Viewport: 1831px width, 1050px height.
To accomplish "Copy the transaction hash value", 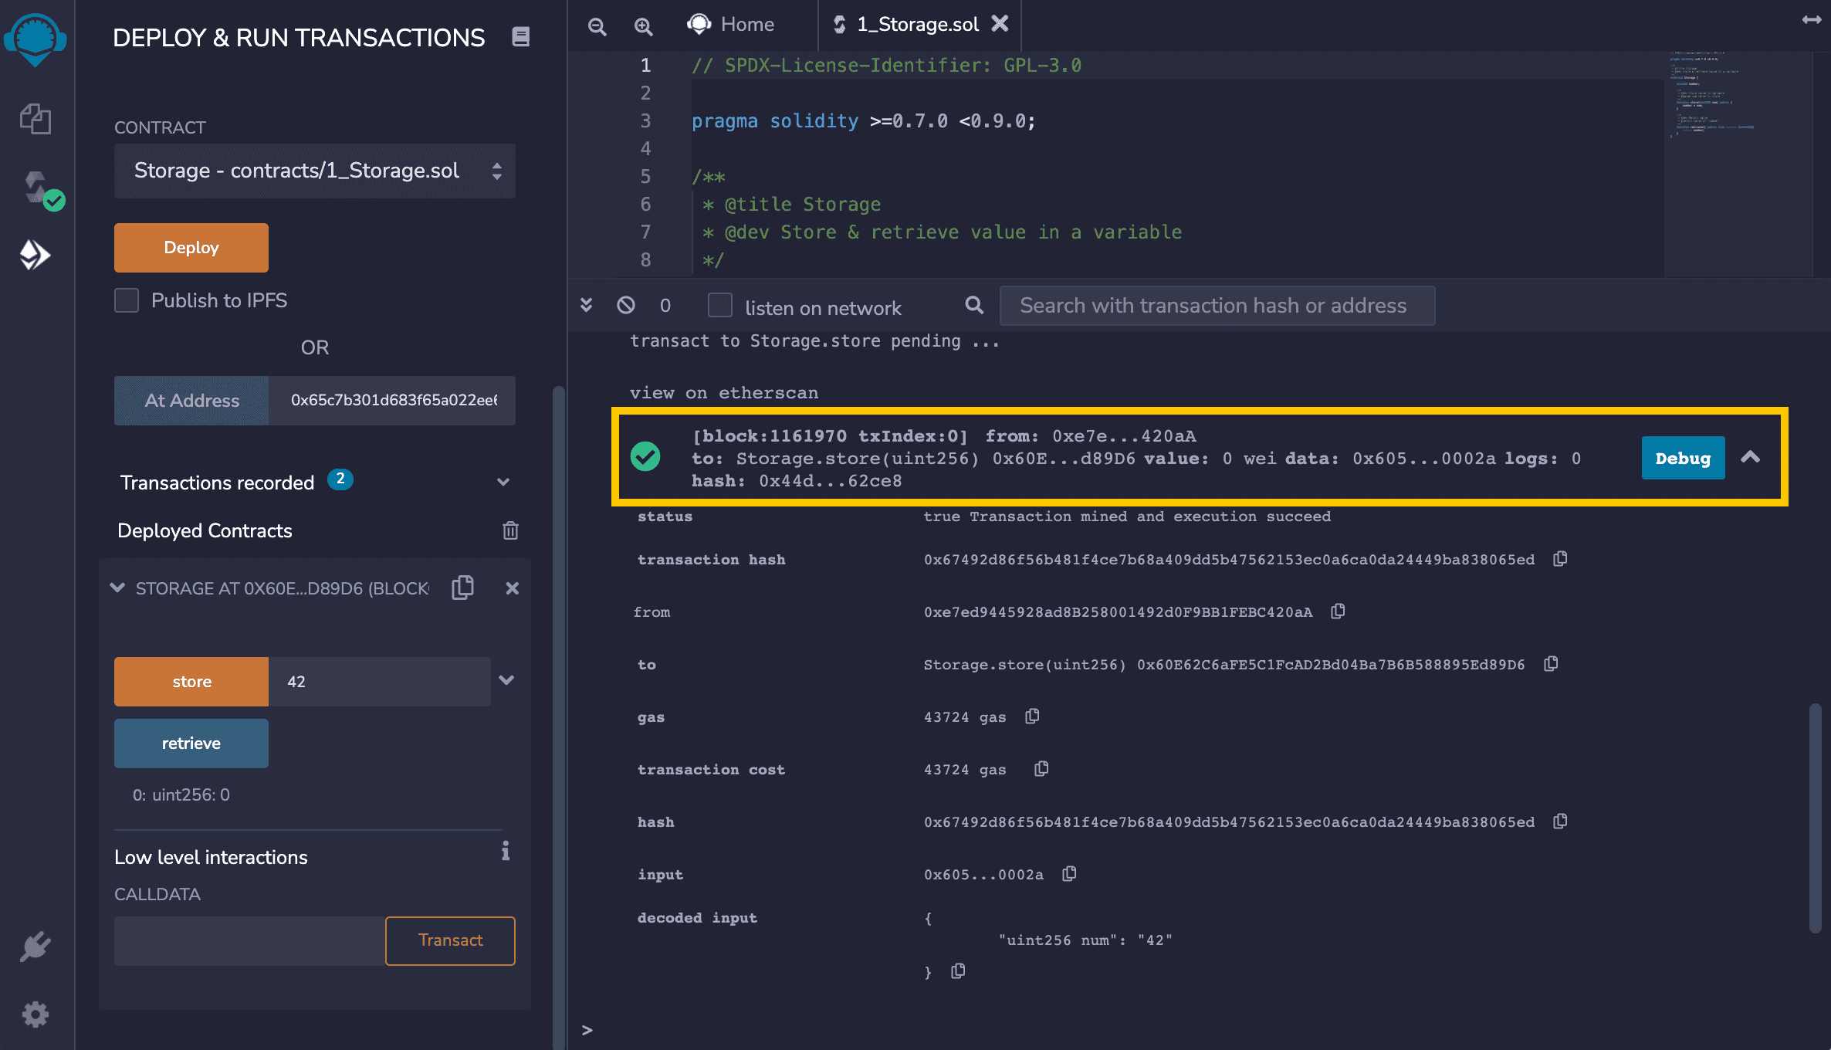I will [x=1560, y=559].
